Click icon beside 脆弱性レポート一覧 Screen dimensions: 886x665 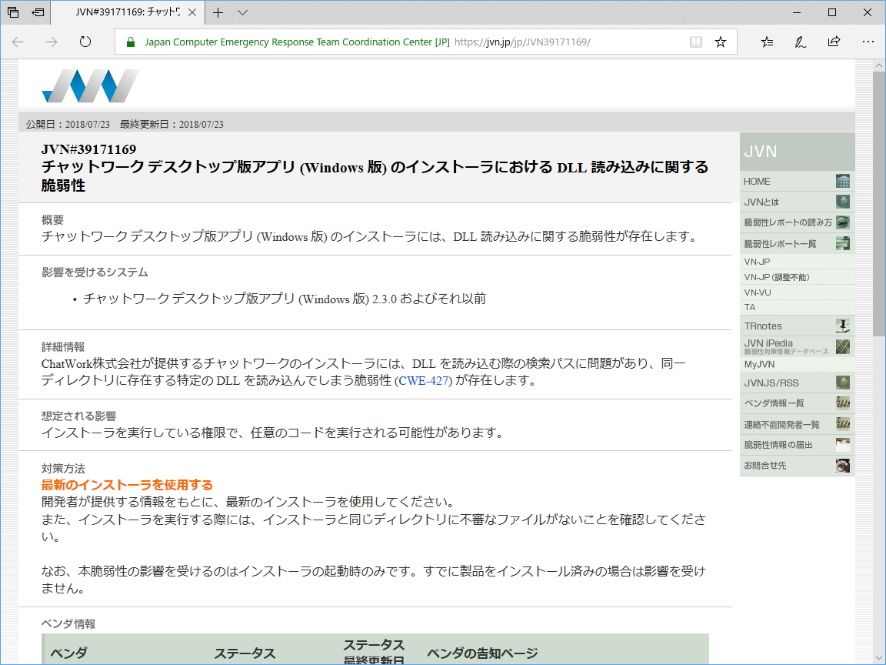coord(842,244)
